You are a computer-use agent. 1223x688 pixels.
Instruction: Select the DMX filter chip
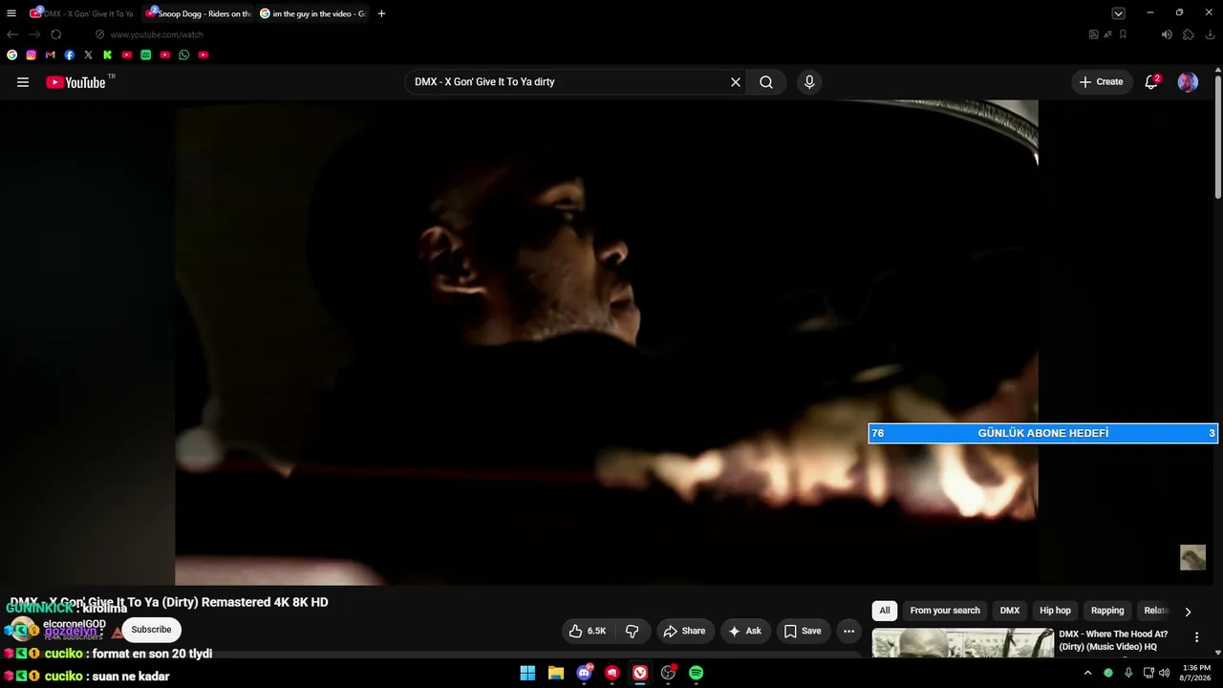tap(1010, 611)
